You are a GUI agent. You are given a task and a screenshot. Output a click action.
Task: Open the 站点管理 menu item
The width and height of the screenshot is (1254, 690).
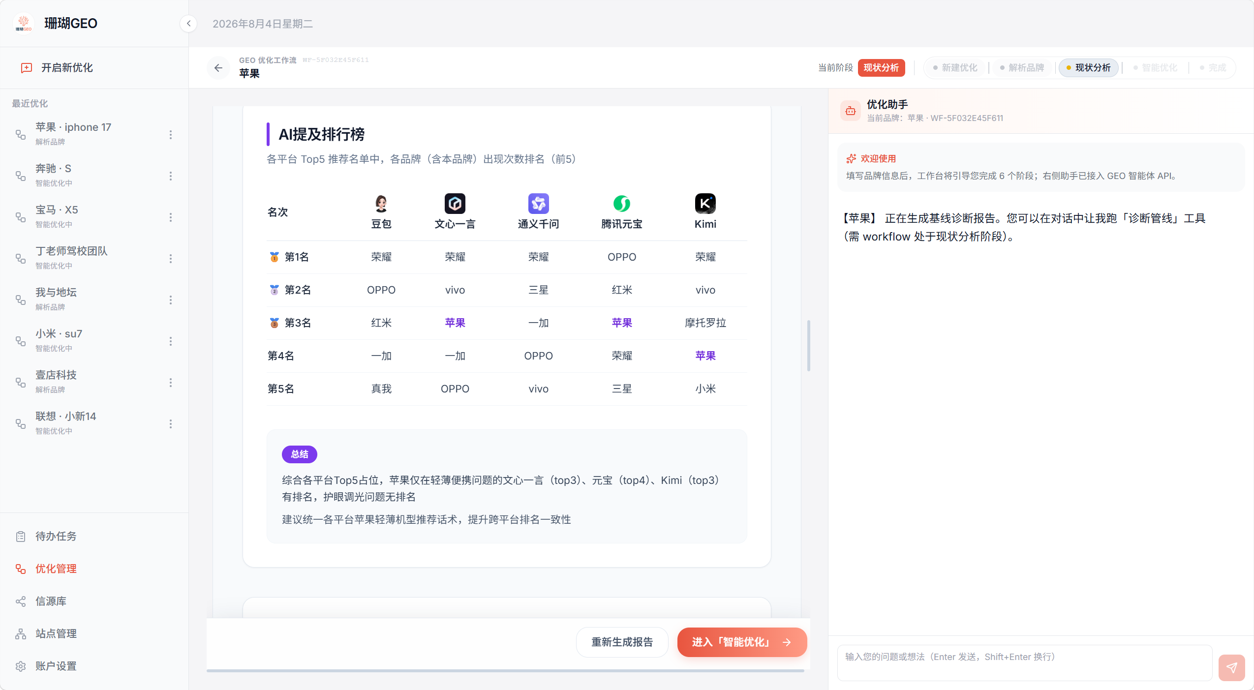[94, 633]
